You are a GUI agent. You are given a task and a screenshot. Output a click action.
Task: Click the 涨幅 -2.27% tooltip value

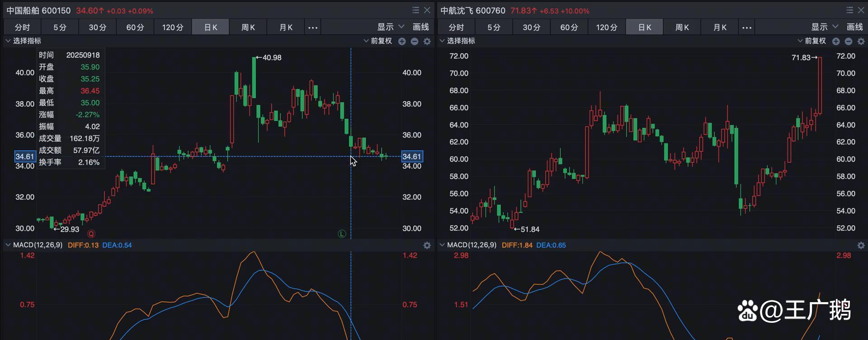click(88, 115)
